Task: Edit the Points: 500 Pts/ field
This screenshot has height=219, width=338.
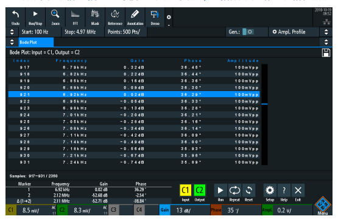Action: click(125, 32)
